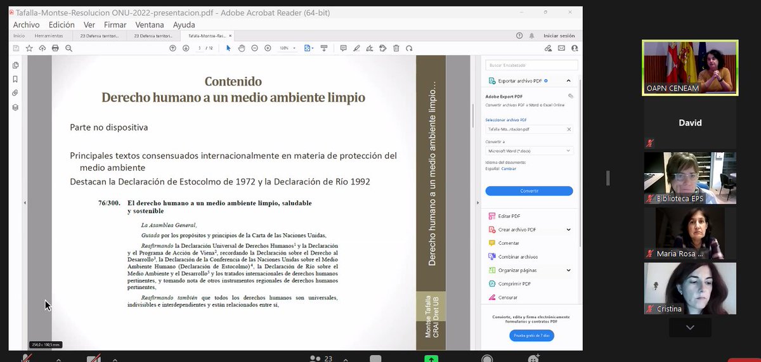
Task: Click the page number field
Action: point(200,48)
